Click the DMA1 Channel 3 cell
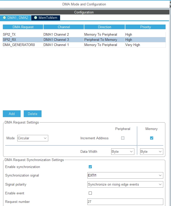The image size is (171, 206). (x=64, y=40)
